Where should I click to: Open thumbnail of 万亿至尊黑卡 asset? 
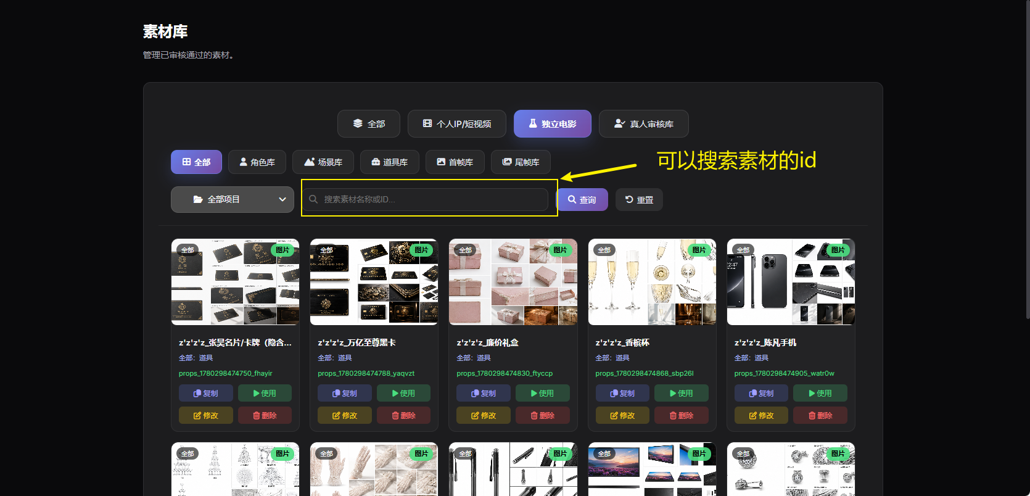[x=374, y=282]
